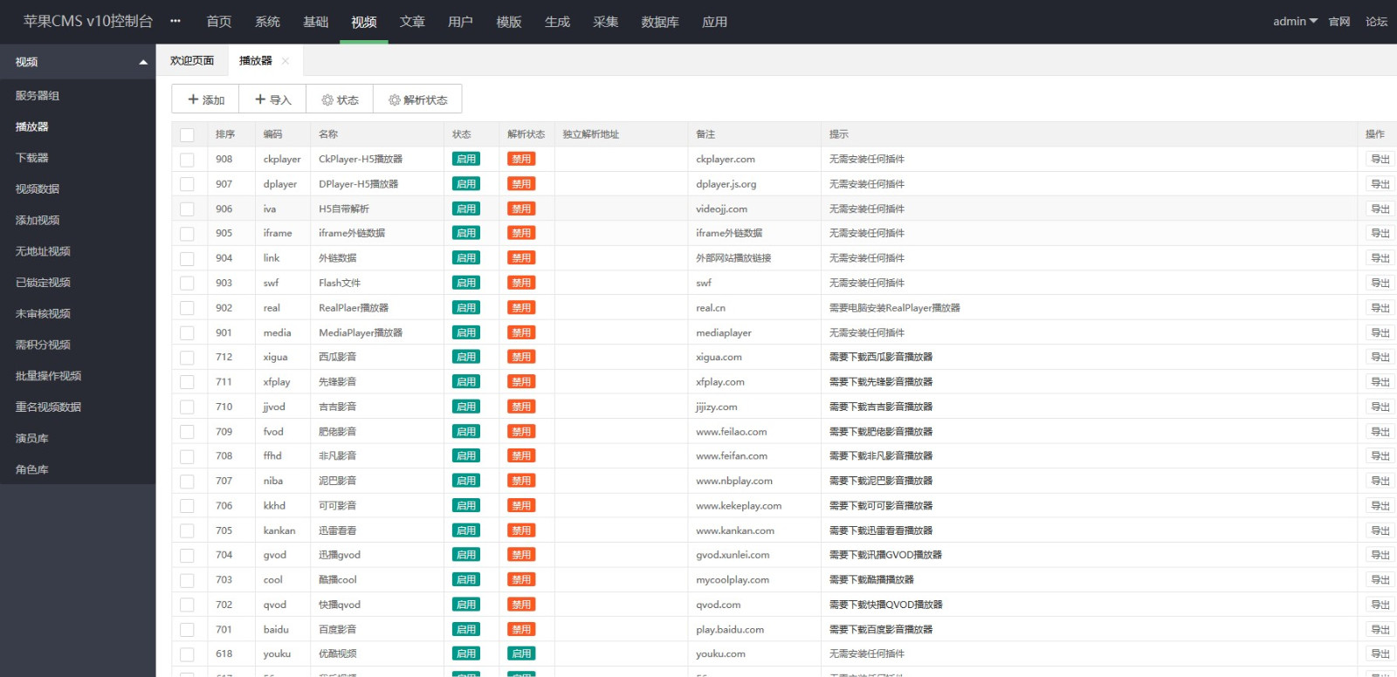Click the gear icon for 解析状态

pos(395,100)
